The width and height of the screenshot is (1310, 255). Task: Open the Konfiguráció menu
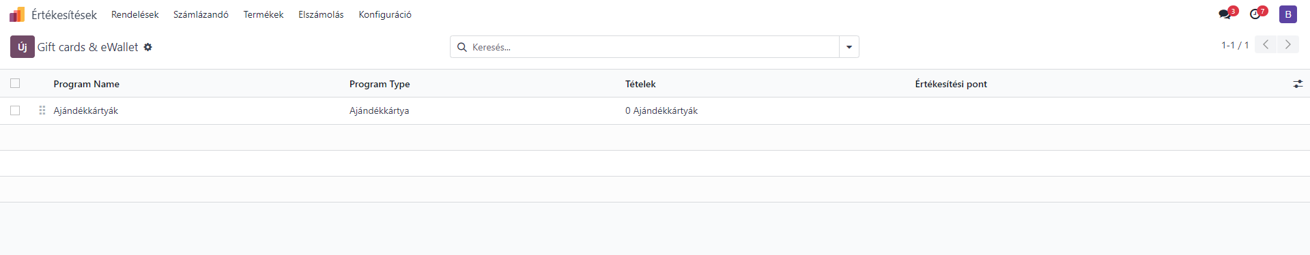[x=385, y=14]
